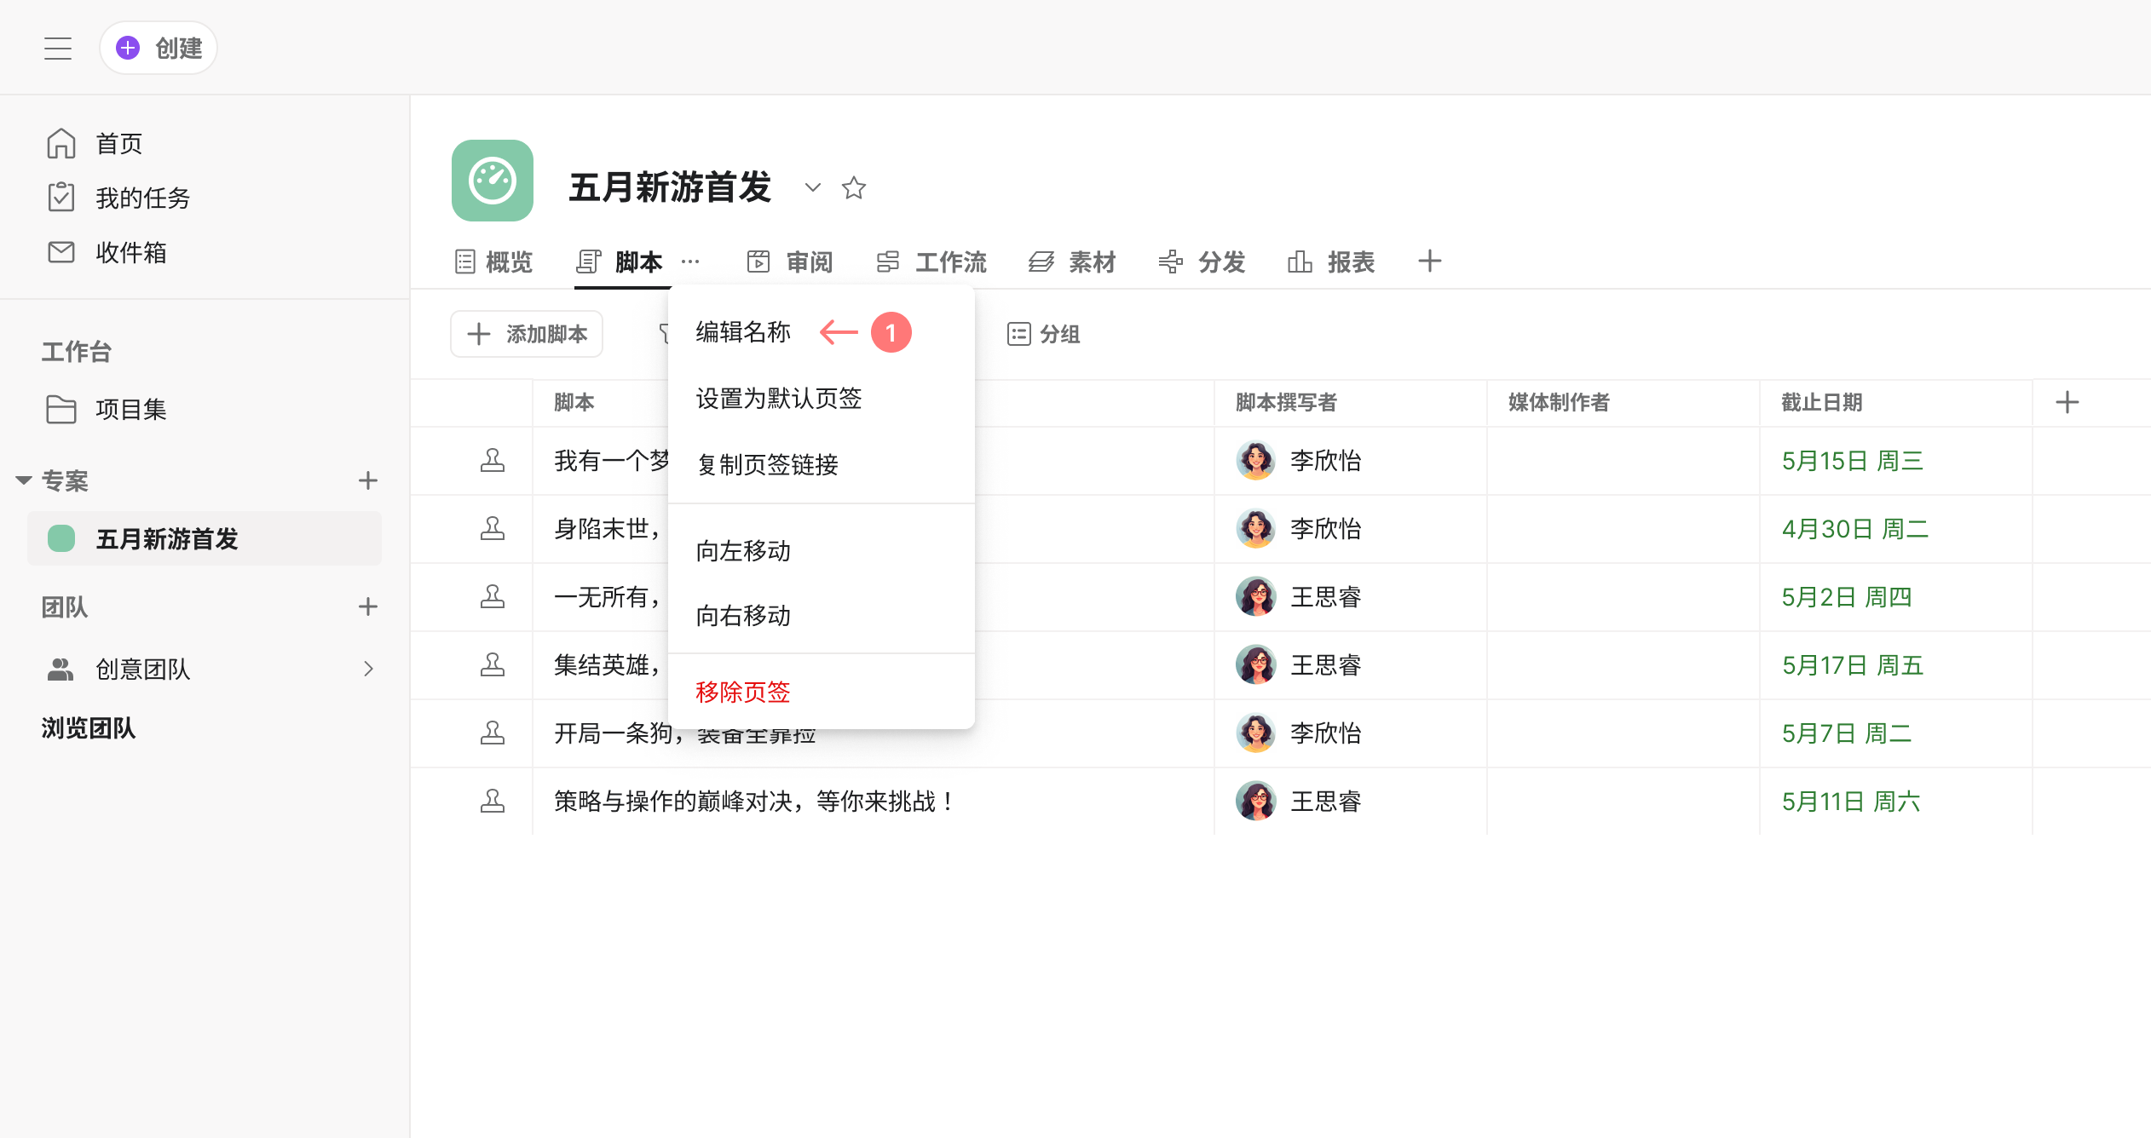Screen dimensions: 2151x1138
Task: Click the 创建 button
Action: point(159,49)
